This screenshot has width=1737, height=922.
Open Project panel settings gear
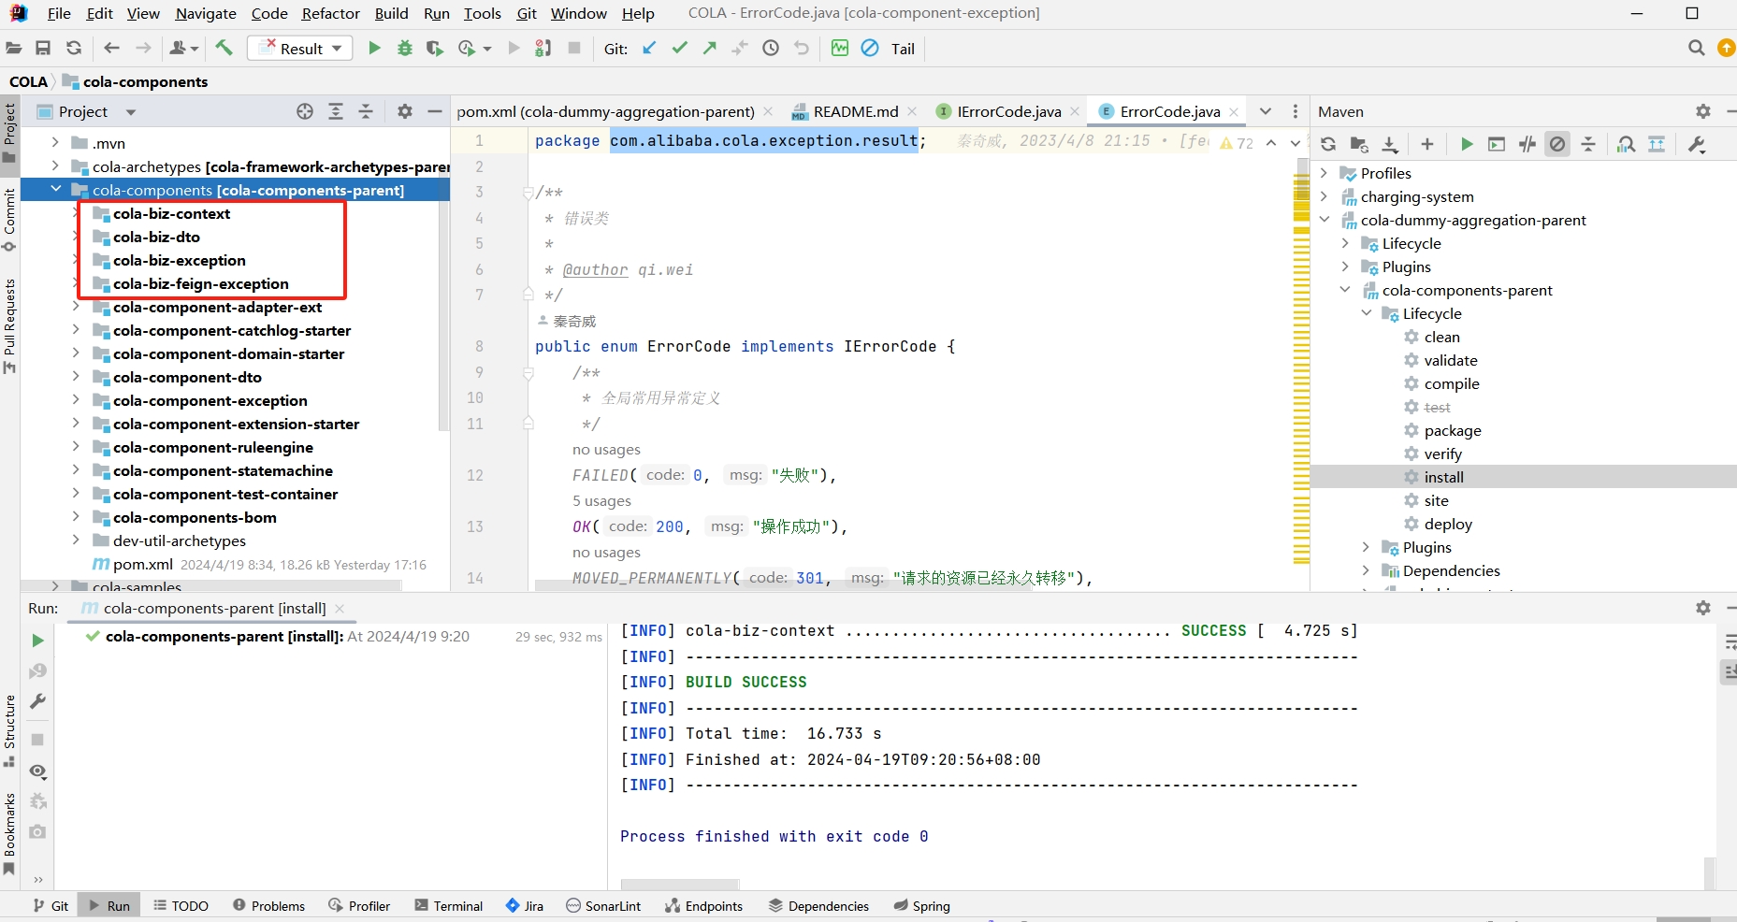click(404, 111)
